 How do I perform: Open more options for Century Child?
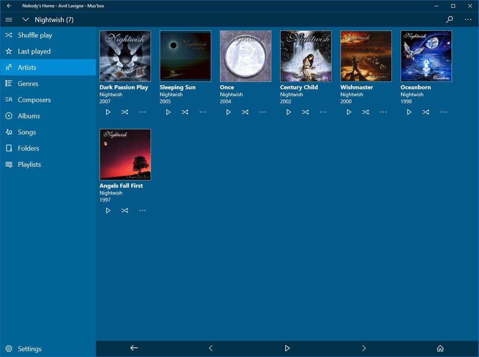(x=323, y=112)
